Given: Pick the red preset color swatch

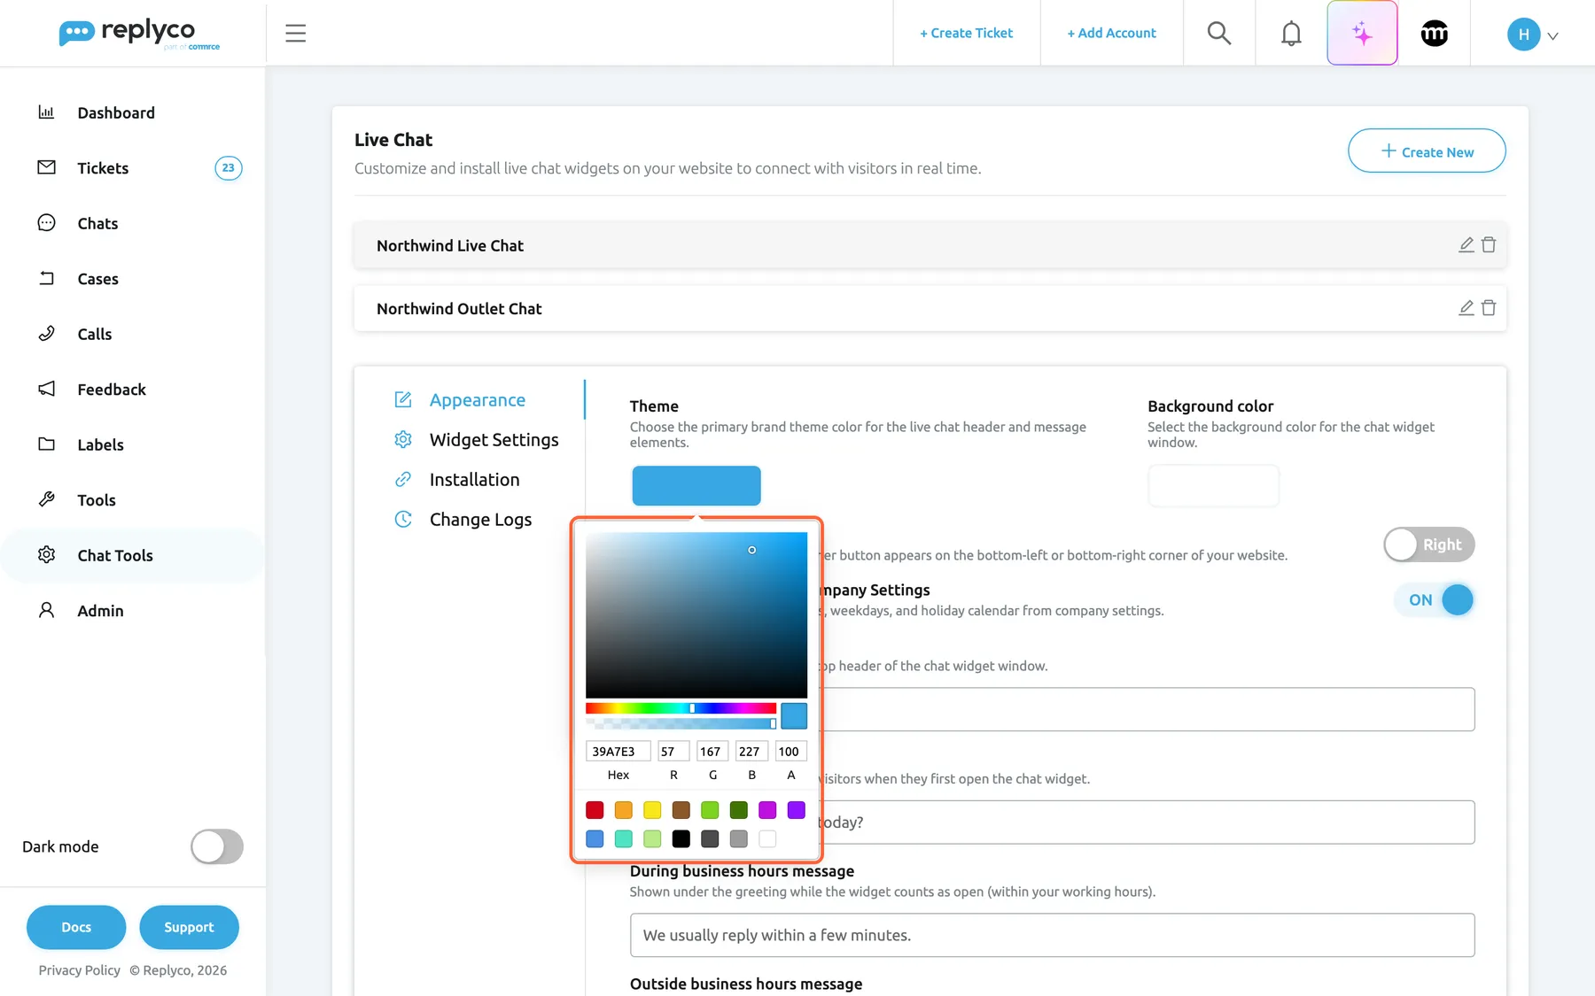Looking at the screenshot, I should coord(595,810).
